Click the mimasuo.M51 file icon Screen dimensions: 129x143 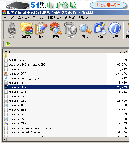pyautogui.click(x=6, y=105)
